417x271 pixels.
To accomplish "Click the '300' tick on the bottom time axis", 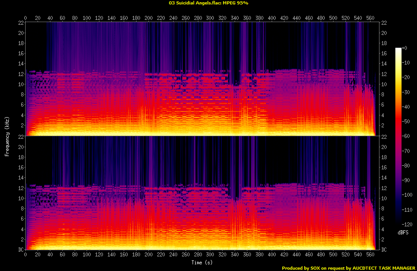I will point(210,254).
